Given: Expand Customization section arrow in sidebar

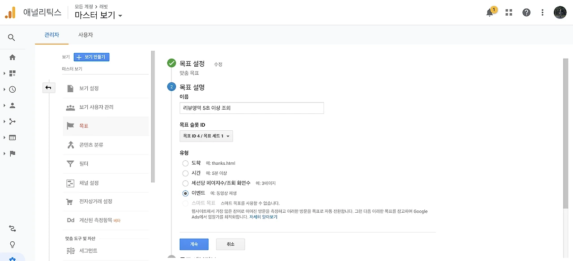Looking at the screenshot, I should pos(4,73).
